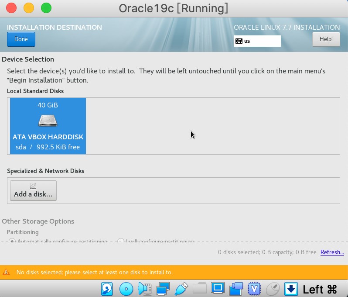Select the us keyboard layout indicator
This screenshot has height=297, width=348.
pos(257,41)
